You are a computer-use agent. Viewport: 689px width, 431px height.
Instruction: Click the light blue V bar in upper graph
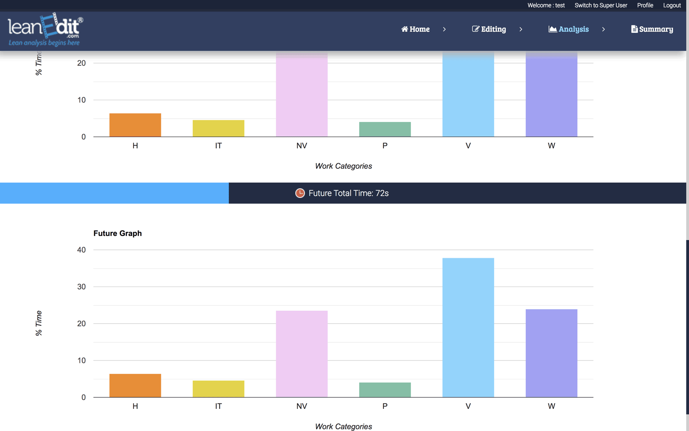click(468, 94)
